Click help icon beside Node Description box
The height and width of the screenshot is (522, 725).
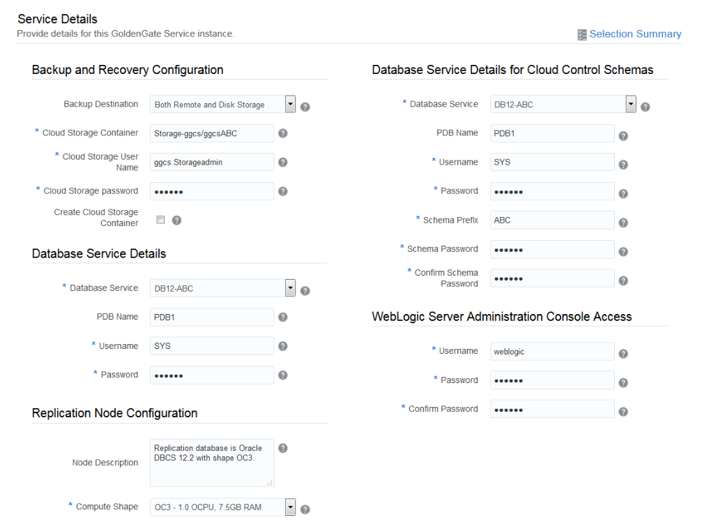[282, 448]
